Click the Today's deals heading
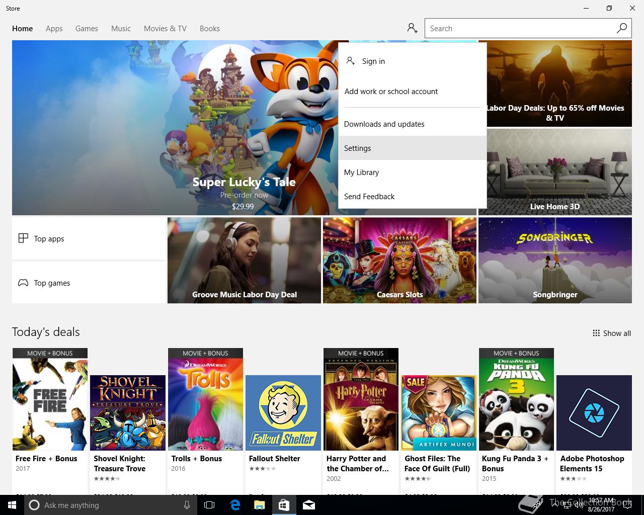Viewport: 644px width, 515px height. point(46,332)
